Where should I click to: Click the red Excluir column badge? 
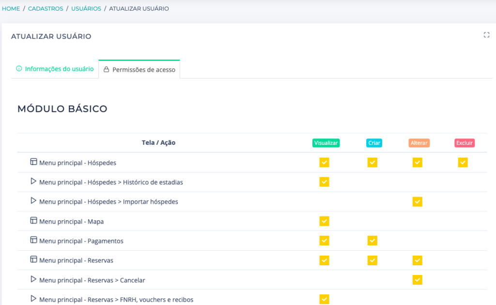pos(465,143)
